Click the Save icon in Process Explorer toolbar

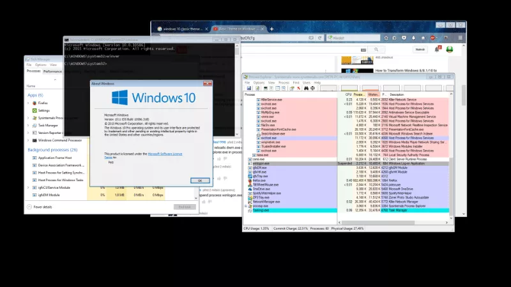(249, 88)
